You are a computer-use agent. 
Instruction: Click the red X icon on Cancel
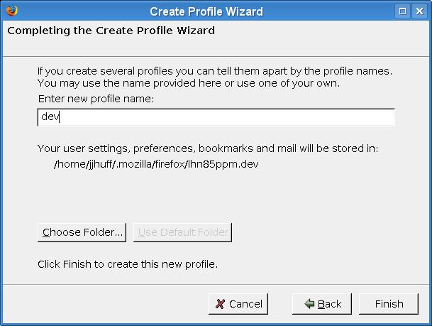tap(221, 304)
